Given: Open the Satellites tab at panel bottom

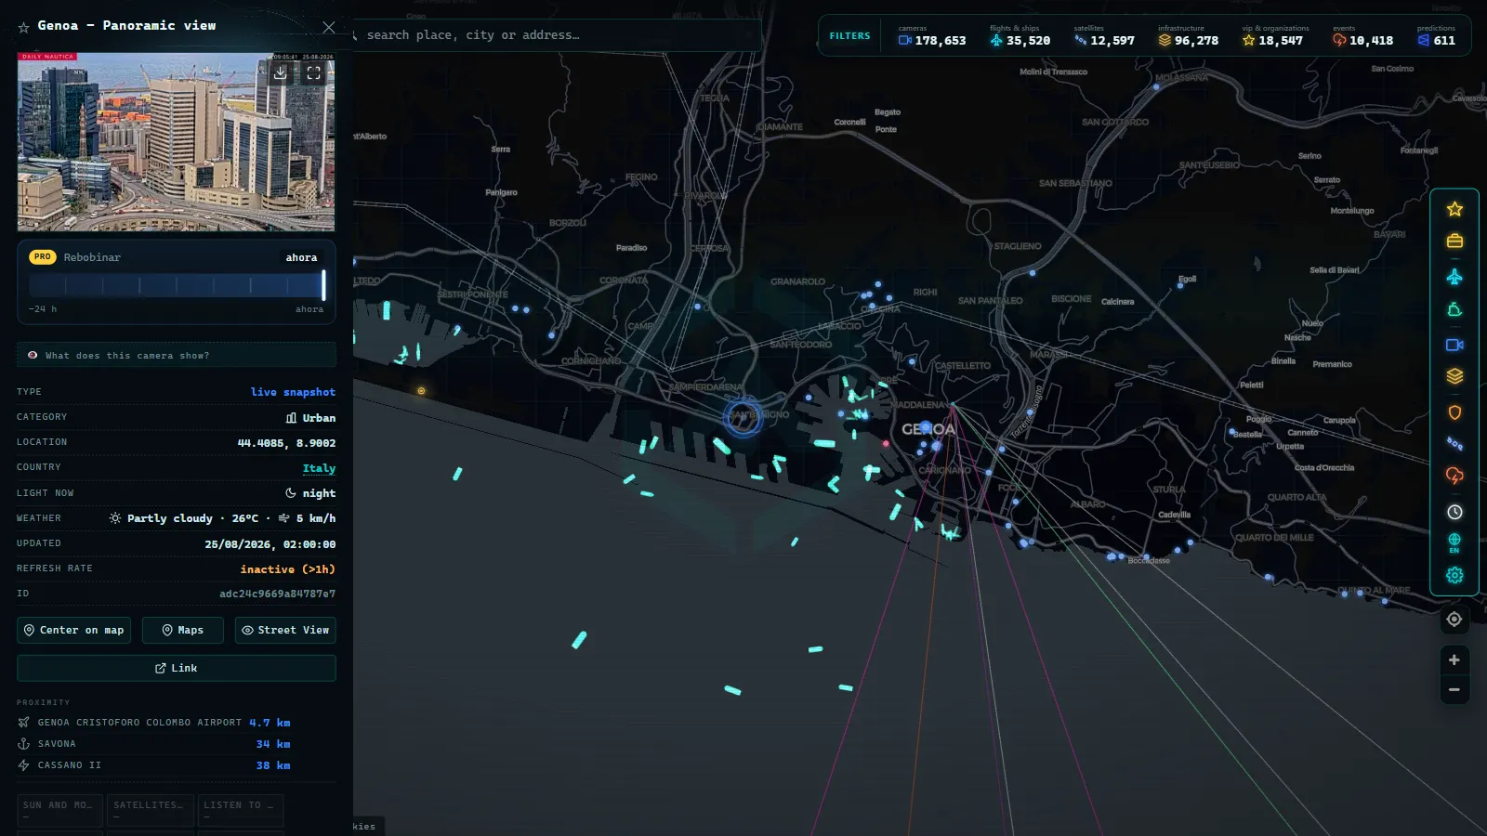Looking at the screenshot, I should click(x=150, y=809).
